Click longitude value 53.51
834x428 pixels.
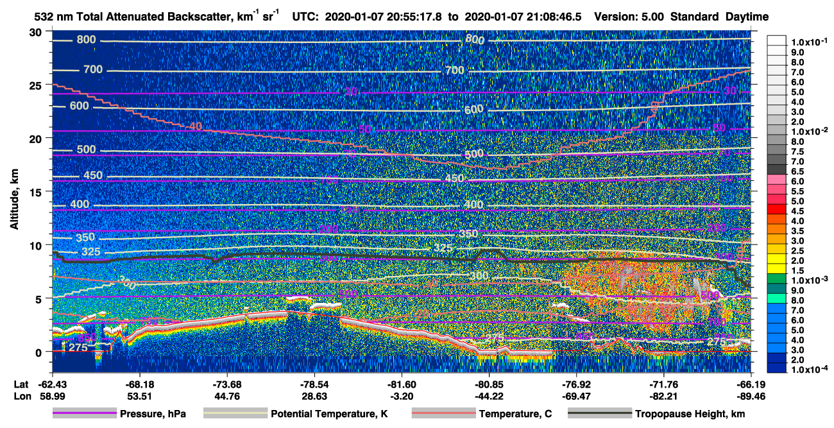[x=140, y=396]
